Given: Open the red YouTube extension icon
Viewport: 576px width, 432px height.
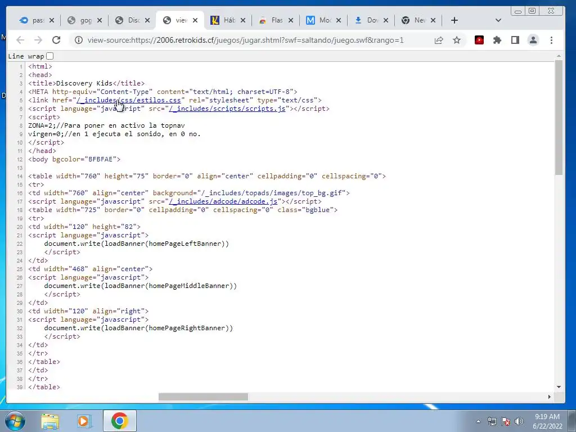Looking at the screenshot, I should click(479, 40).
